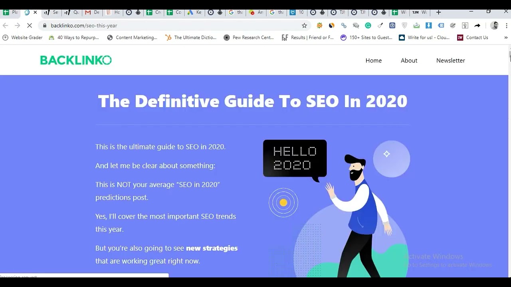Image resolution: width=511 pixels, height=287 pixels.
Task: Switch to the 'Ho' tab
Action: pyautogui.click(x=113, y=12)
